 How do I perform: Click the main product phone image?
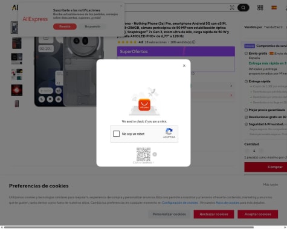click(x=69, y=71)
